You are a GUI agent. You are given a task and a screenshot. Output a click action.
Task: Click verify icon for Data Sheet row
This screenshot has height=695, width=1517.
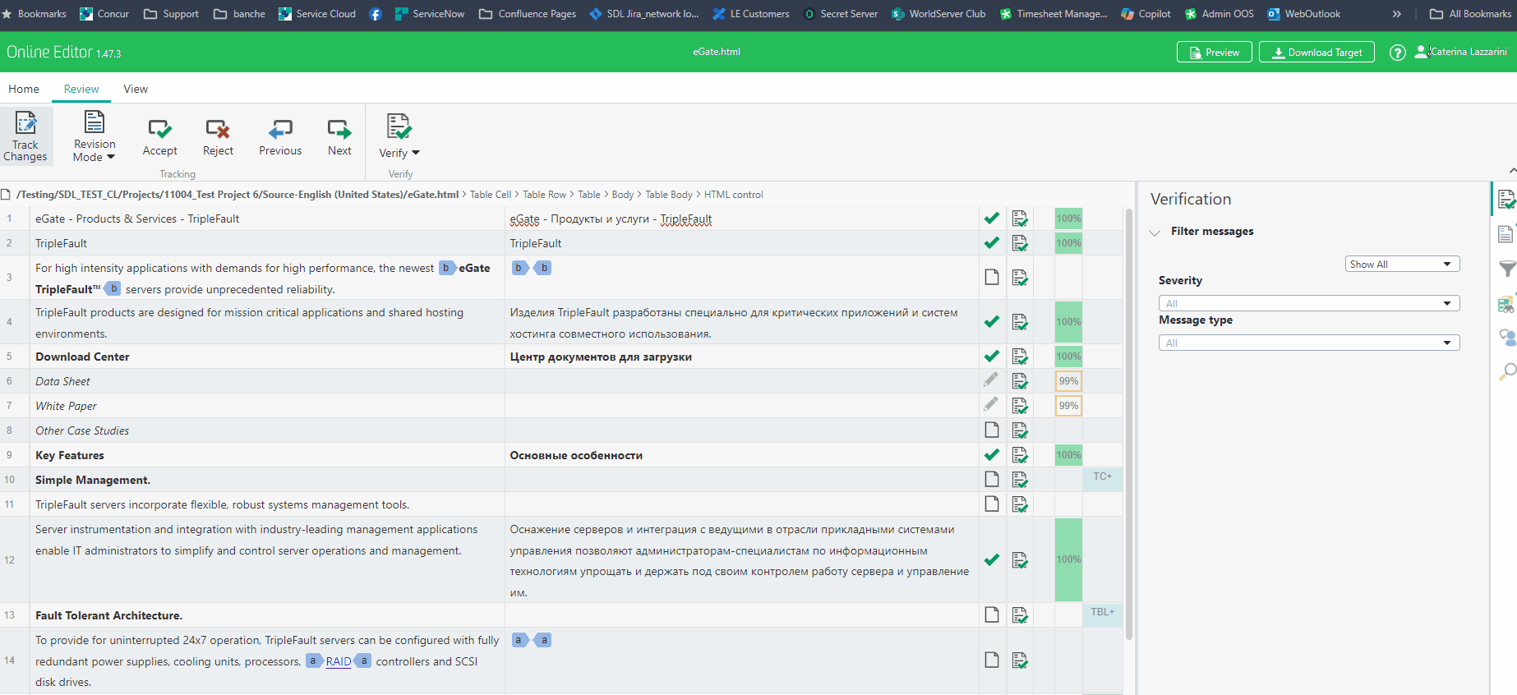tap(1020, 381)
